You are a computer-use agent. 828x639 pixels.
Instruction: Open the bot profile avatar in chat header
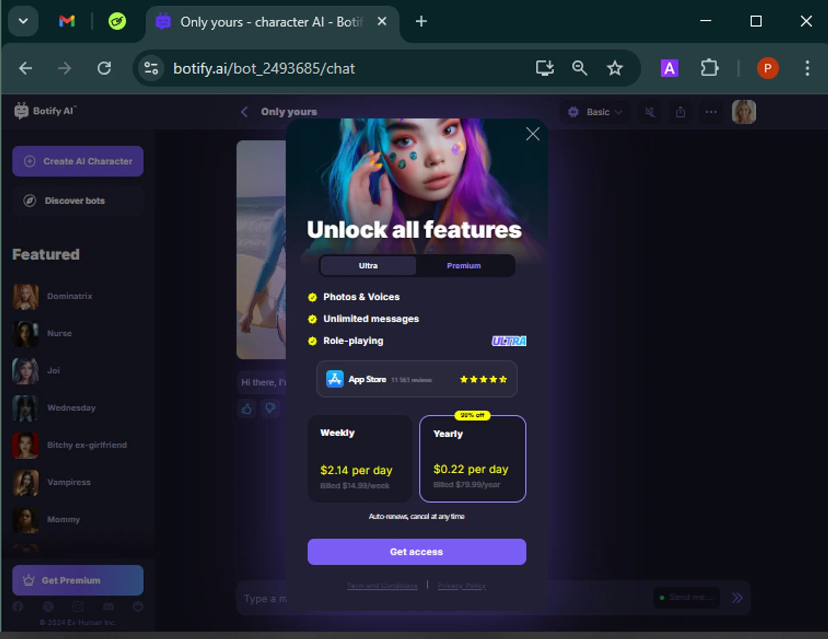pos(744,112)
